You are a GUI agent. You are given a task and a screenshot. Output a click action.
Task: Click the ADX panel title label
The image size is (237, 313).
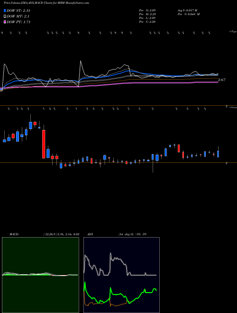point(91,234)
